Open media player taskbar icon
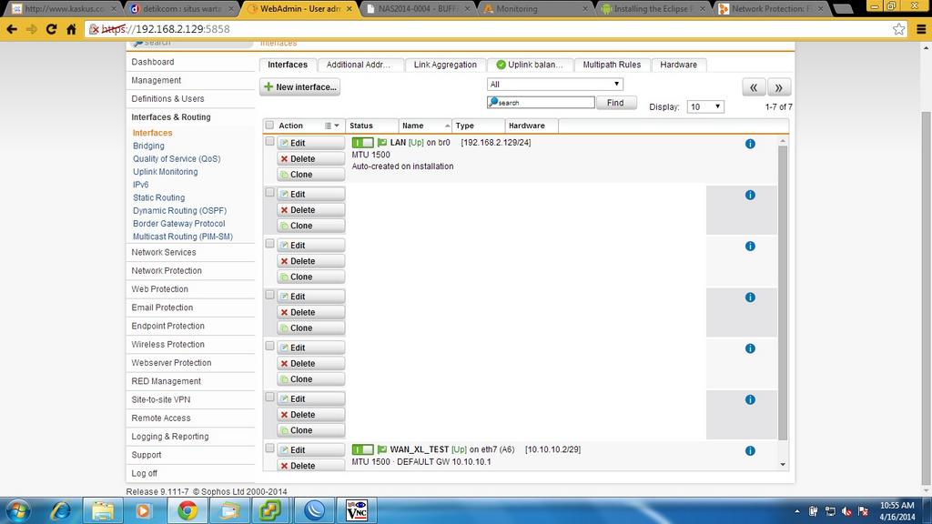The image size is (932, 524). point(143,510)
